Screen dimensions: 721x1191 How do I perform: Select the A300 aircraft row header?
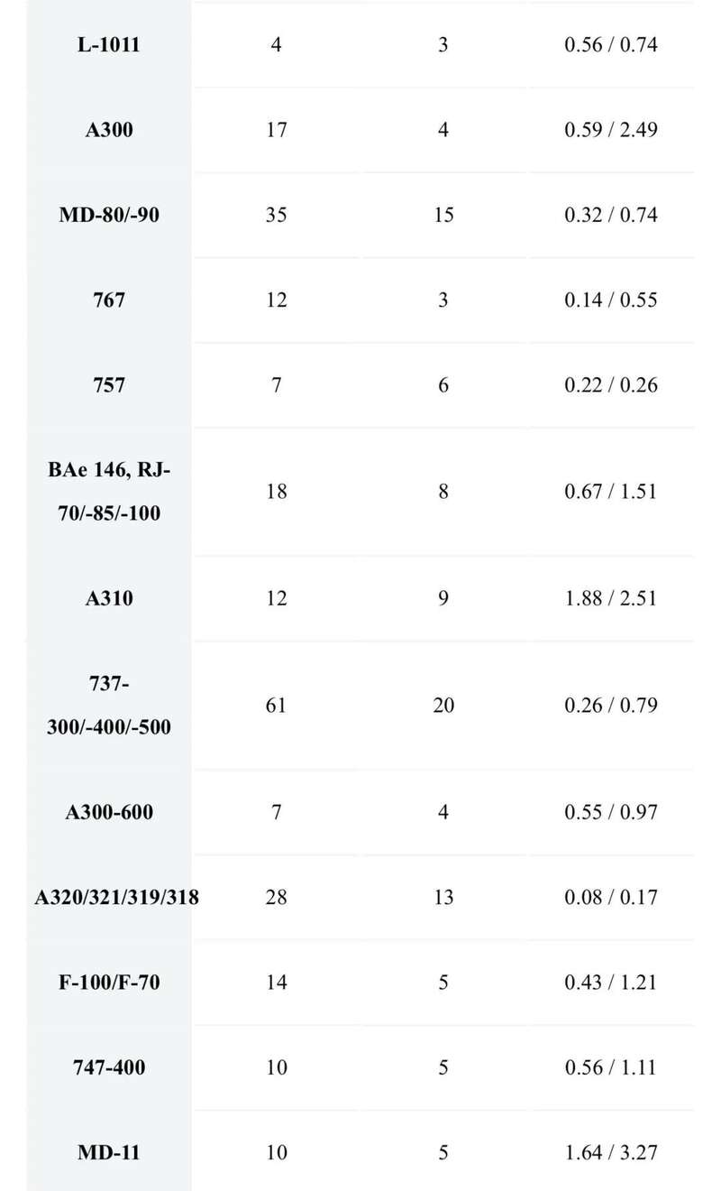[x=109, y=130]
